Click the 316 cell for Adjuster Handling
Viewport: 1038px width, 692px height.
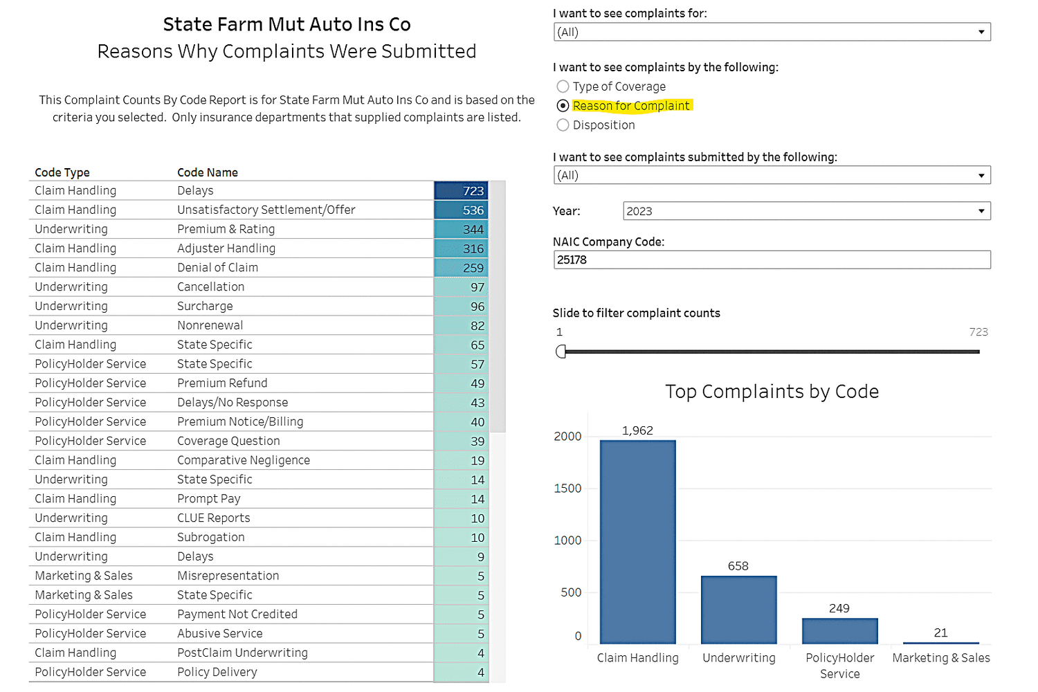[x=461, y=249]
